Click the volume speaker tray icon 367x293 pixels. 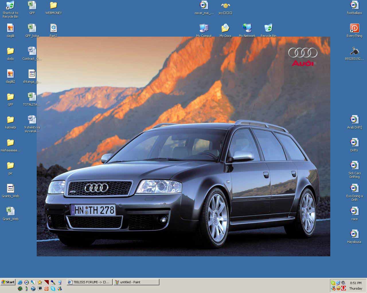[343, 283]
